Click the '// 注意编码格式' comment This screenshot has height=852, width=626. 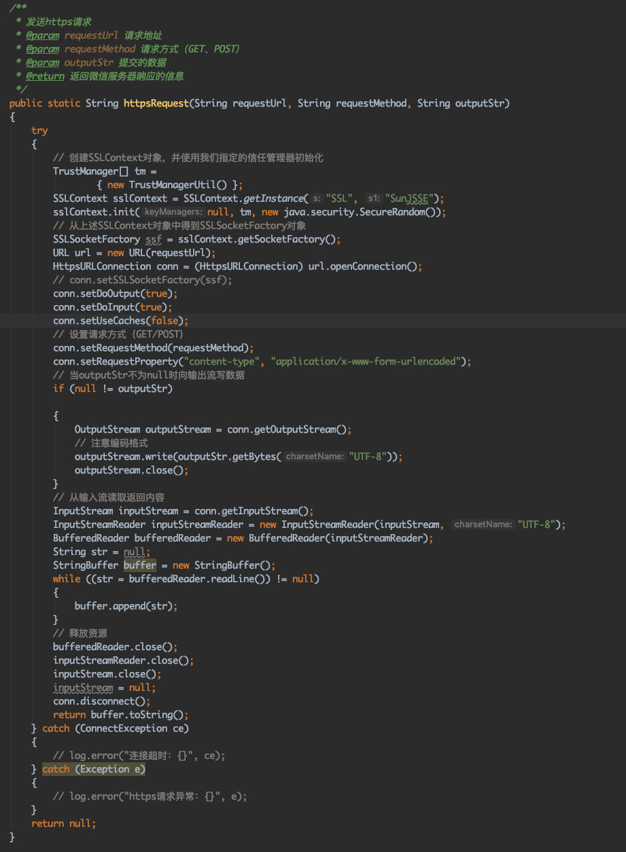coord(111,443)
